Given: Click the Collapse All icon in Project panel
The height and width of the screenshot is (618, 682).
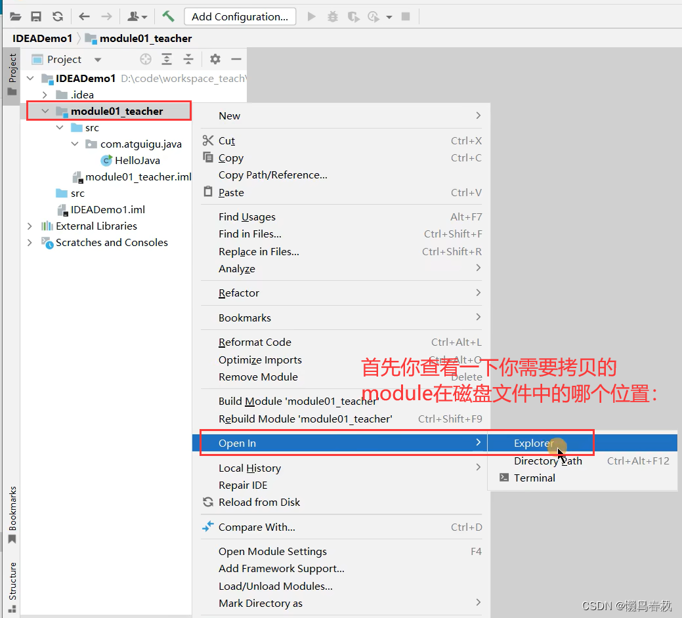Looking at the screenshot, I should [x=188, y=59].
